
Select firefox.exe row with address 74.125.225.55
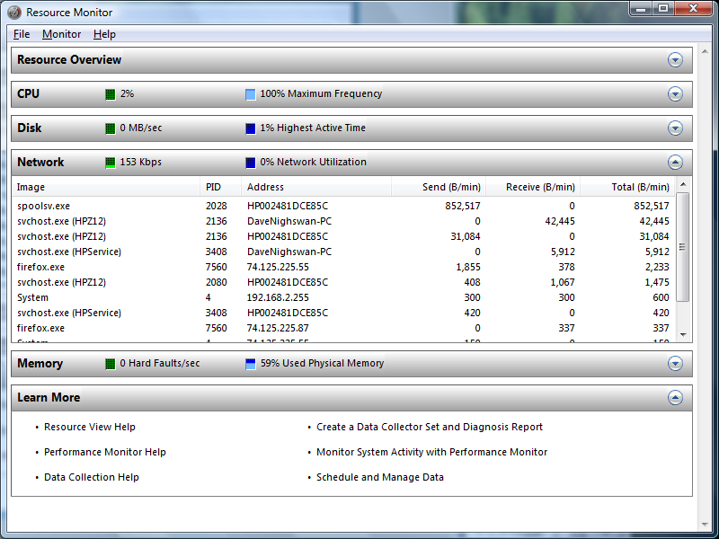[x=343, y=267]
